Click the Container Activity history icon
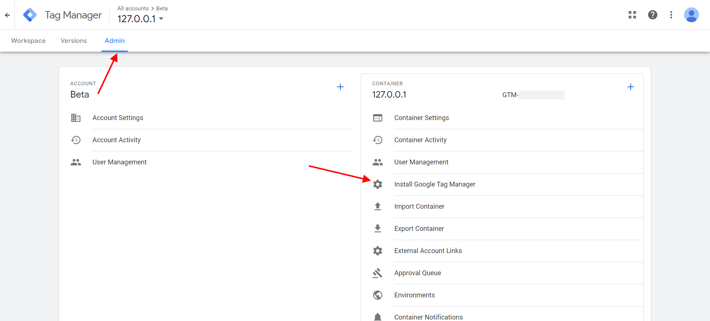The image size is (710, 321). coord(378,140)
